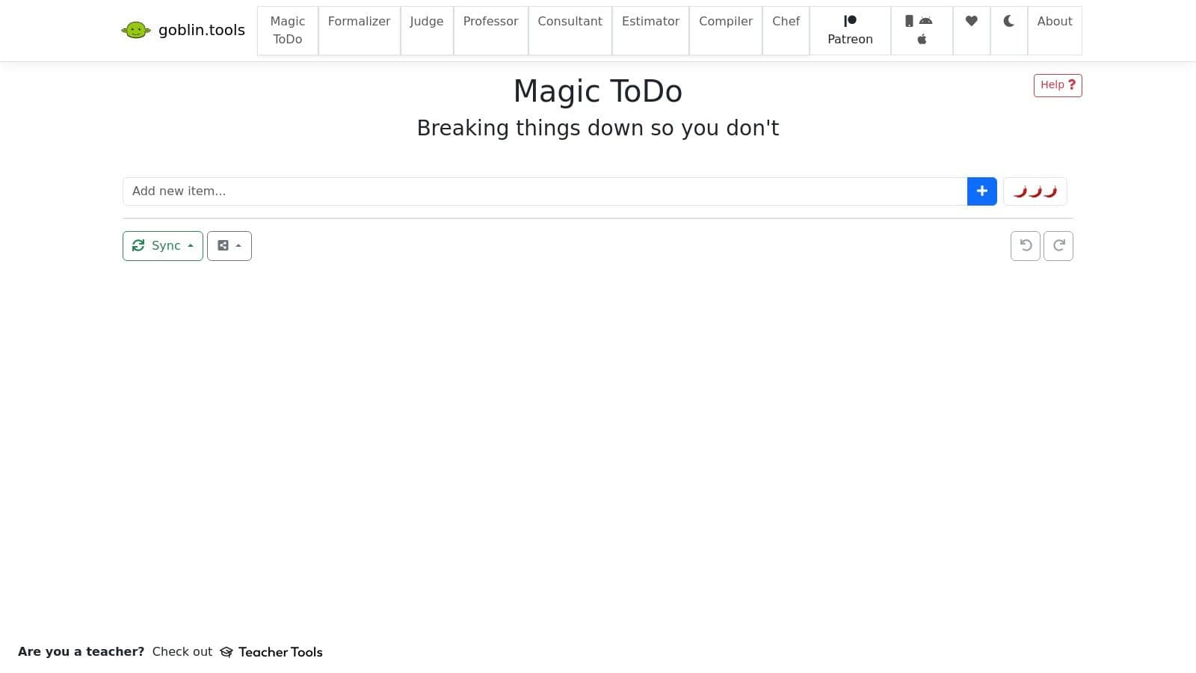Switch to the Formalizer tab

(359, 21)
